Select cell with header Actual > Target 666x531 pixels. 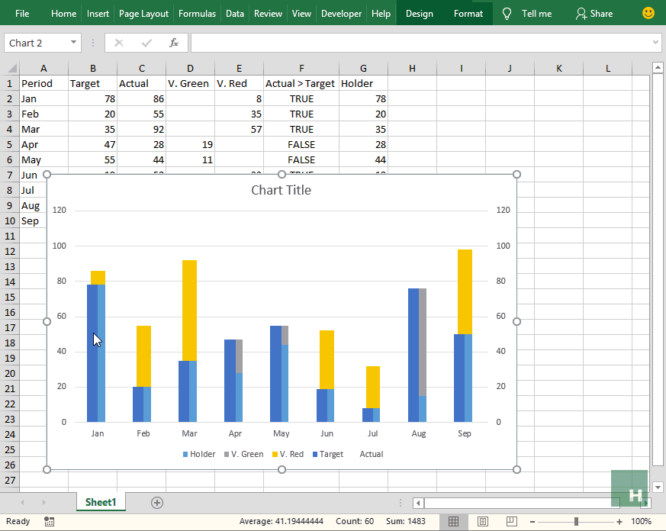[x=301, y=83]
